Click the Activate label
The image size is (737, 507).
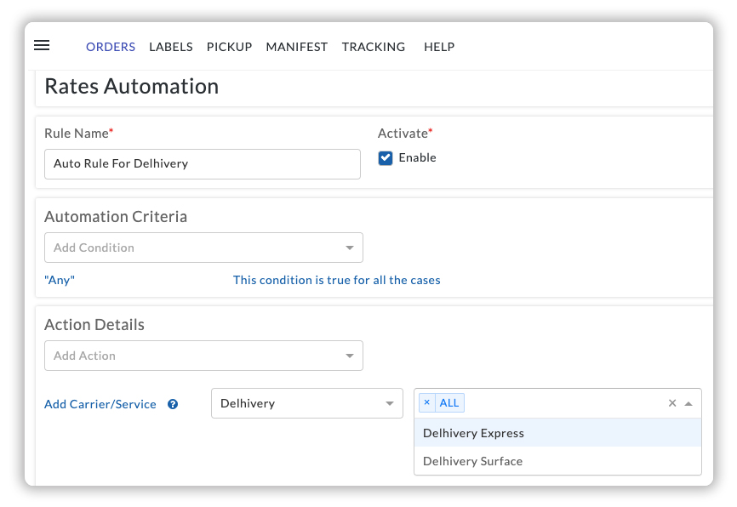[405, 134]
